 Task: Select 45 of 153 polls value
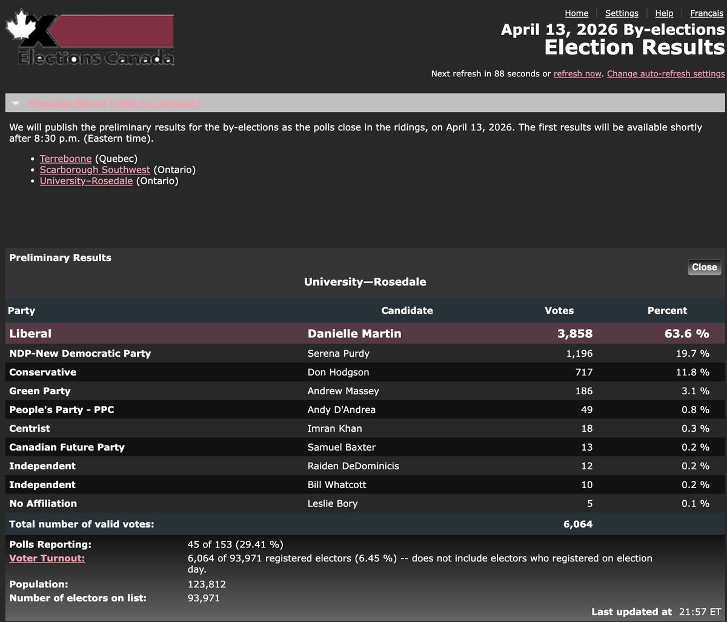236,545
